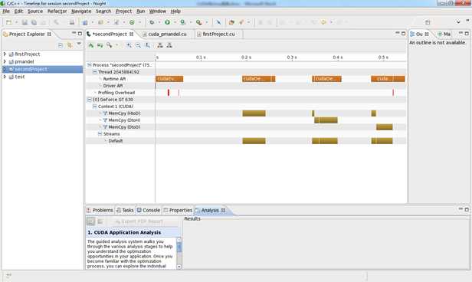Viewport: 472px width, 282px height.
Task: Switch to the Tasks tab
Action: pyautogui.click(x=125, y=210)
